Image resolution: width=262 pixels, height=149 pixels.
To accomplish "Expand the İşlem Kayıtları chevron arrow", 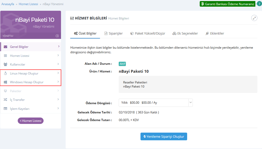I will click(x=58, y=109).
